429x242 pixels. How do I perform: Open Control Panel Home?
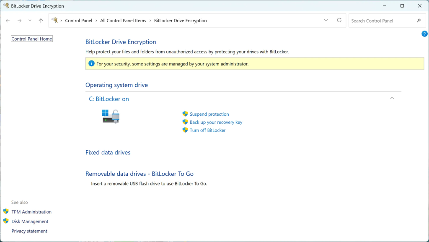pyautogui.click(x=32, y=39)
